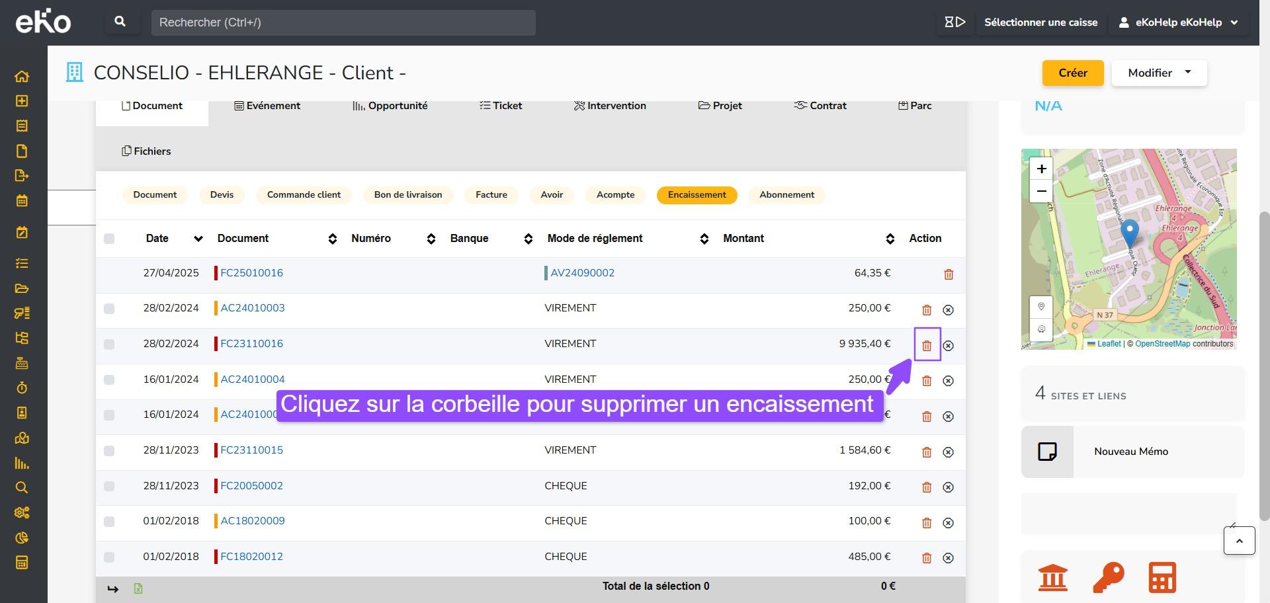The image size is (1270, 603).
Task: Export table using the green spreadsheet icon
Action: coord(138,588)
